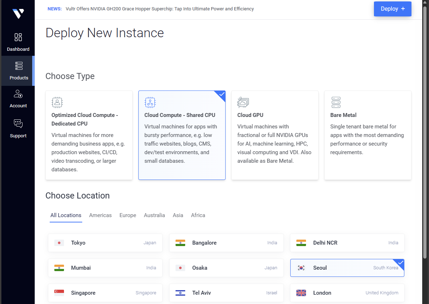The width and height of the screenshot is (429, 304).
Task: Select Optimized Cloud Compute Dedicated CPU type
Action: (x=89, y=135)
